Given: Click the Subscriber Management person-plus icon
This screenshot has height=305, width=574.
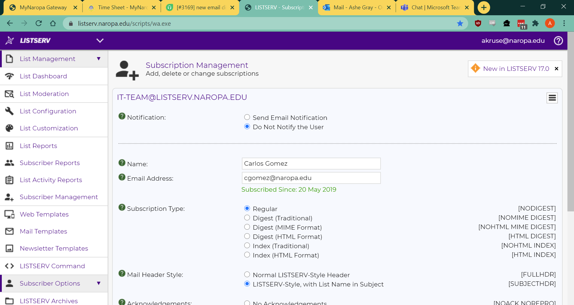Looking at the screenshot, I should coord(10,197).
